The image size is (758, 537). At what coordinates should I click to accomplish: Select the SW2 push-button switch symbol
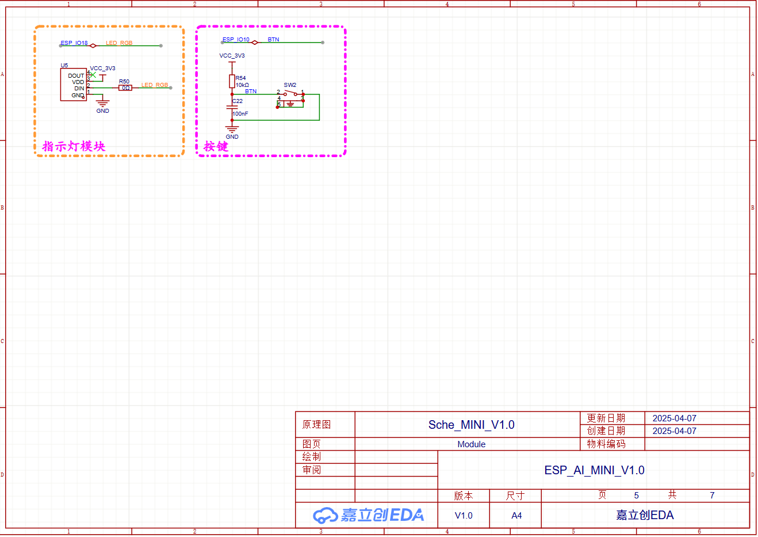pyautogui.click(x=290, y=99)
